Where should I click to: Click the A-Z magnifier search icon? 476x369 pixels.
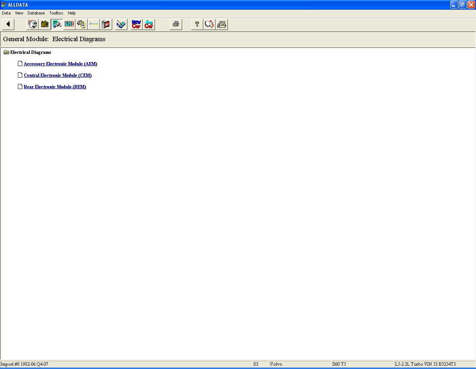pos(209,25)
